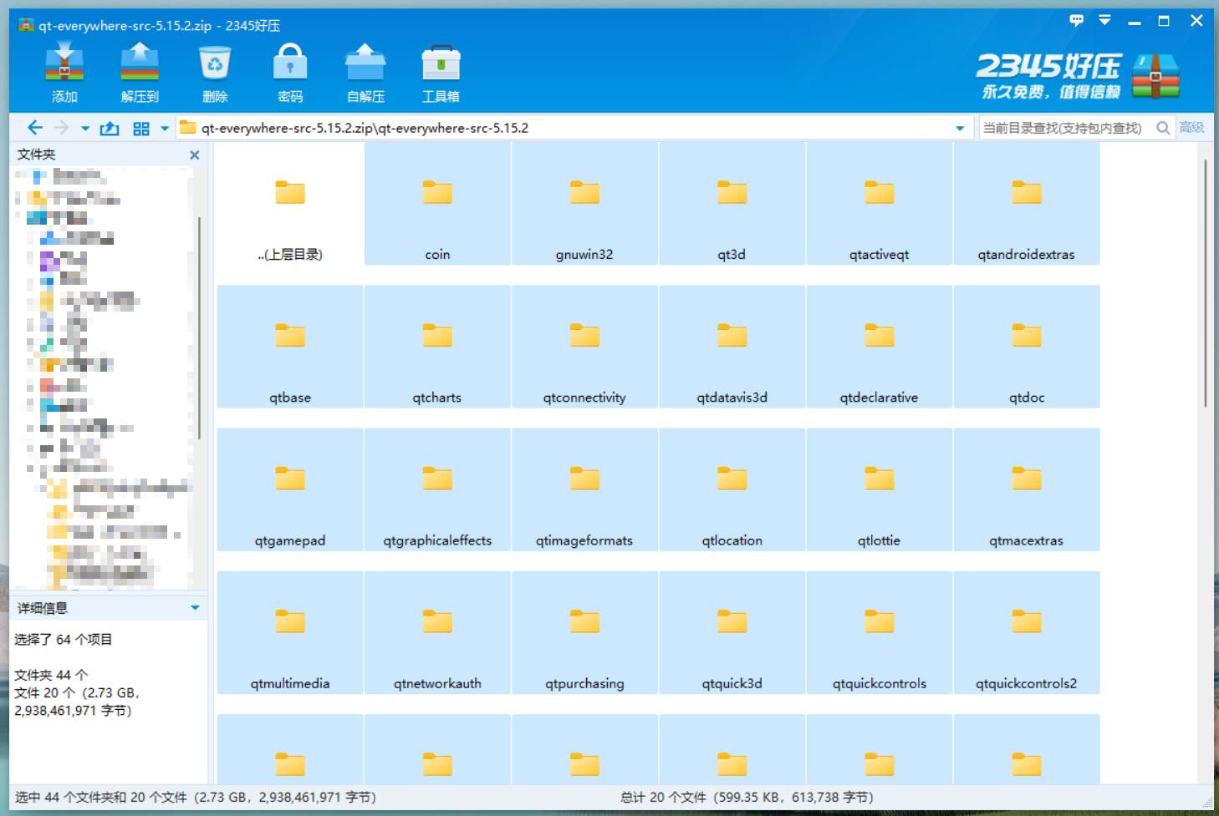Screen dimensions: 1219x816
Task: Click the 自解压 (Self-extract) icon
Action: (x=365, y=73)
